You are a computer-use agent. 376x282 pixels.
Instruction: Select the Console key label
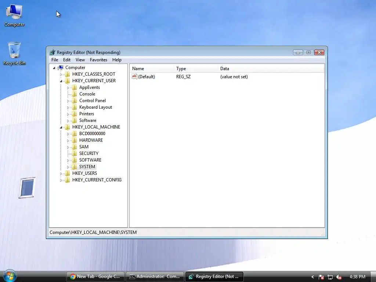pyautogui.click(x=87, y=94)
